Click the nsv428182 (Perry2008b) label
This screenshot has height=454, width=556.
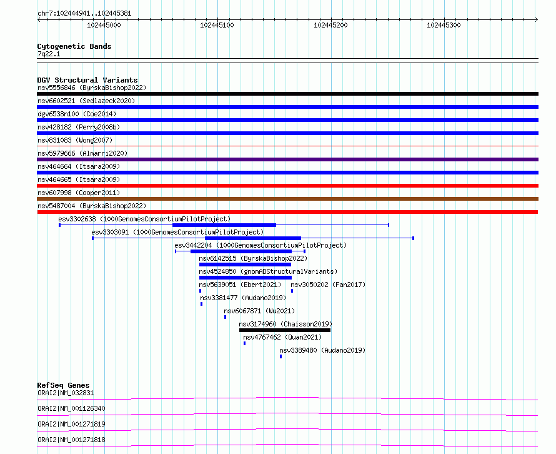(79, 127)
